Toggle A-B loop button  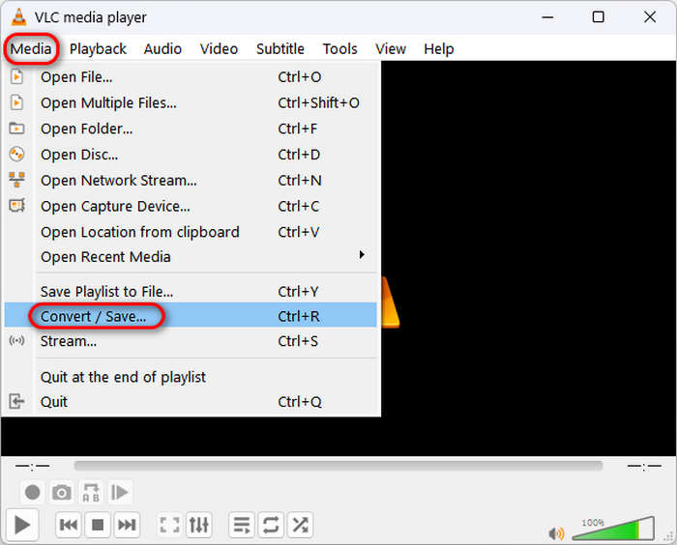tap(91, 492)
